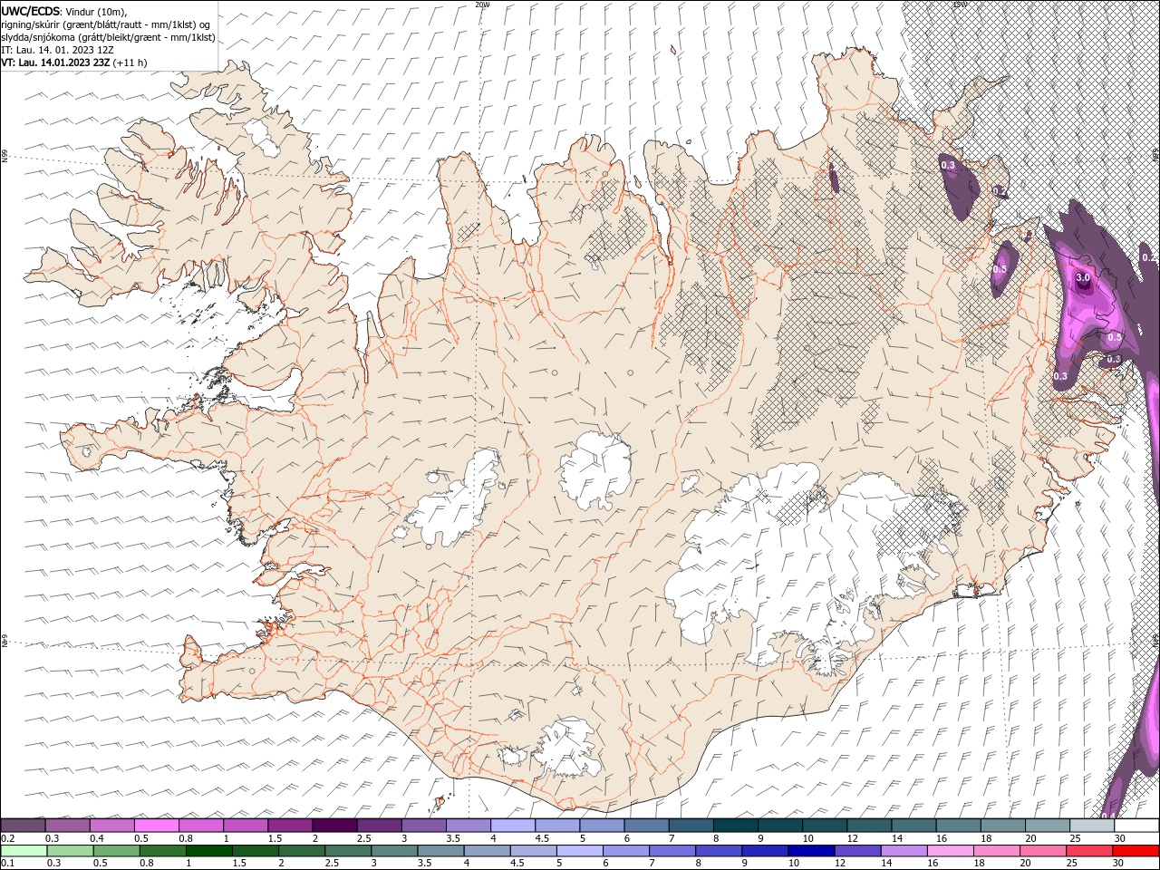
Task: Click the '(+11 h)' forecast offset text
Action: click(x=130, y=63)
